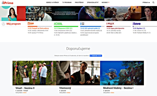Open the MAX stream thumbnail with men drinking

click(x=117, y=14)
